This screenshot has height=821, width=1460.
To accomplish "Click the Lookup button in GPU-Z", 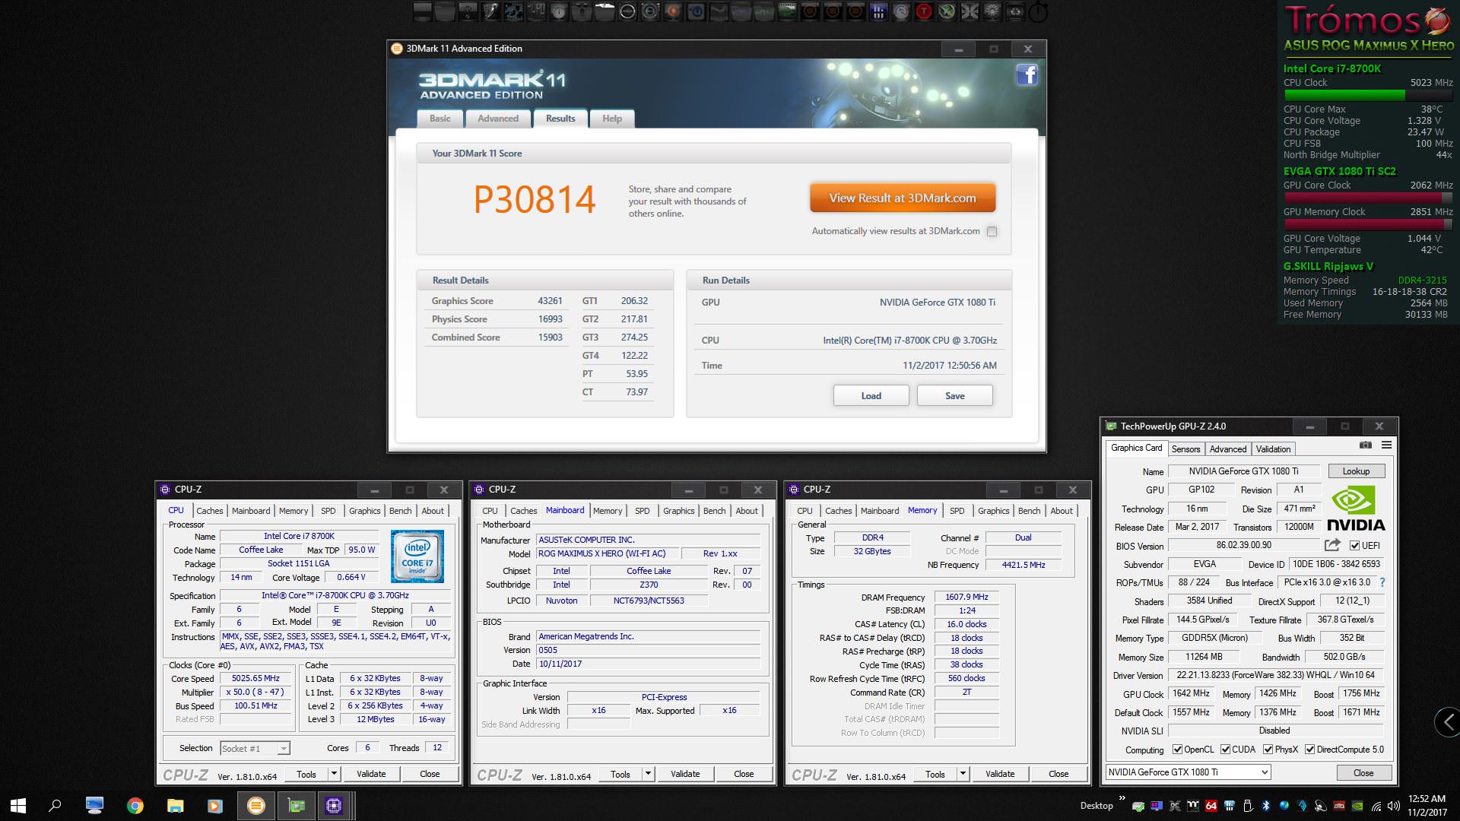I will point(1356,471).
